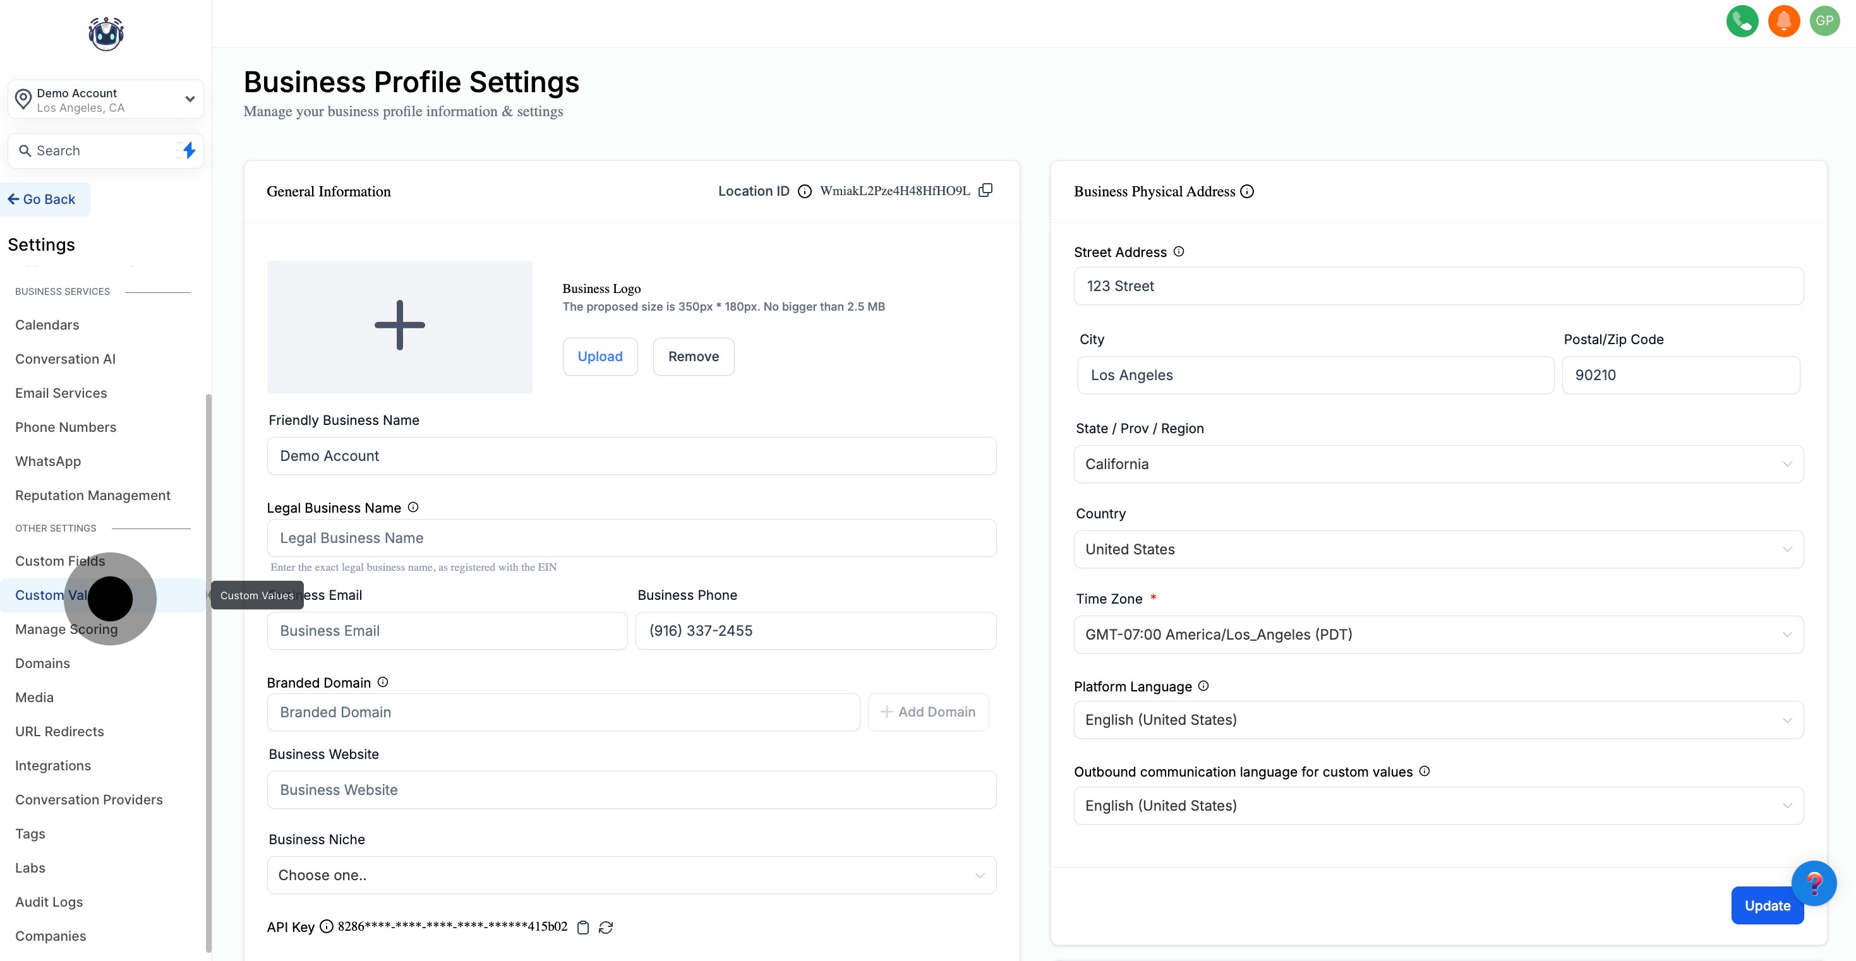This screenshot has height=961, width=1856.
Task: Copy the API Key with the clipboard icon
Action: click(x=584, y=928)
